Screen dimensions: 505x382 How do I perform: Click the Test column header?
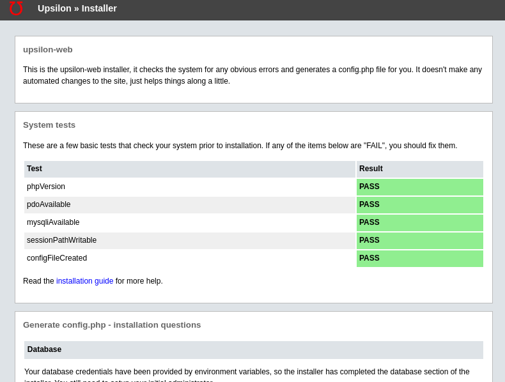(190, 169)
